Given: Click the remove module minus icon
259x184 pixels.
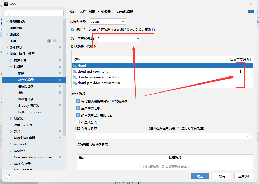Looking at the screenshot, I should 82,53.
